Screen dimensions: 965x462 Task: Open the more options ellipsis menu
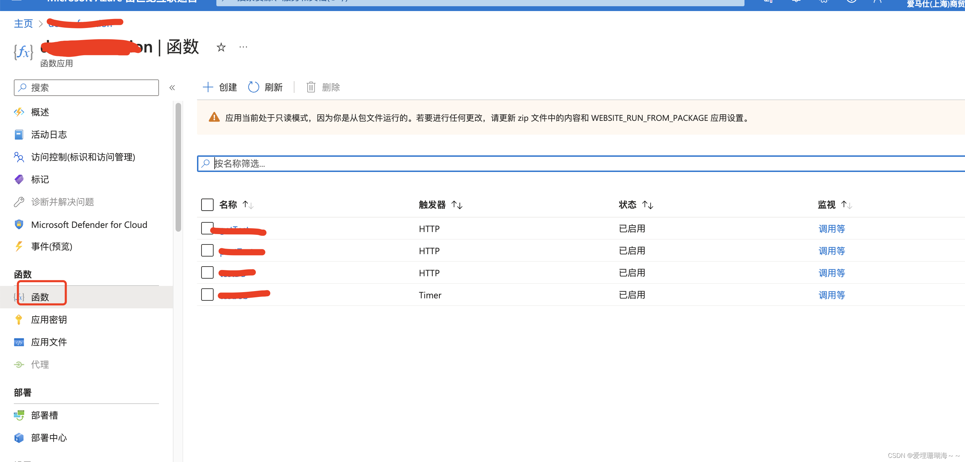pyautogui.click(x=243, y=47)
